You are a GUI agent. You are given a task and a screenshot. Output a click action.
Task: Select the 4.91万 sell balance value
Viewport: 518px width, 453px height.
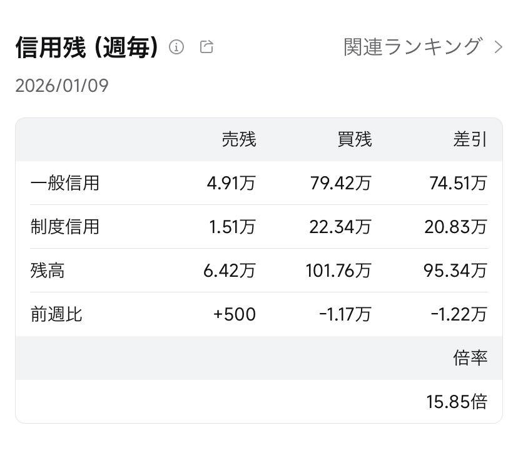click(x=232, y=183)
